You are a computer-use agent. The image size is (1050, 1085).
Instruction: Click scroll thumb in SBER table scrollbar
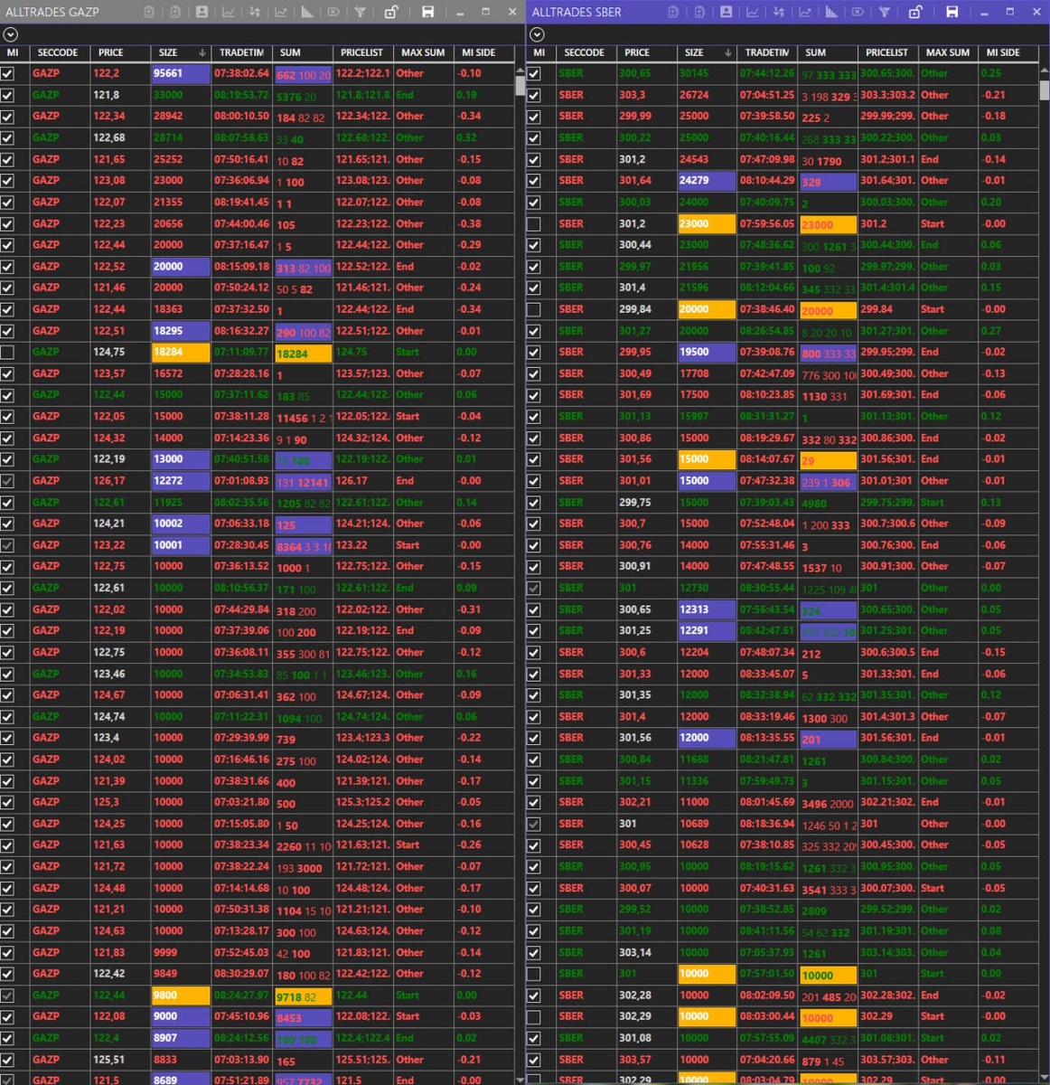pos(1045,89)
